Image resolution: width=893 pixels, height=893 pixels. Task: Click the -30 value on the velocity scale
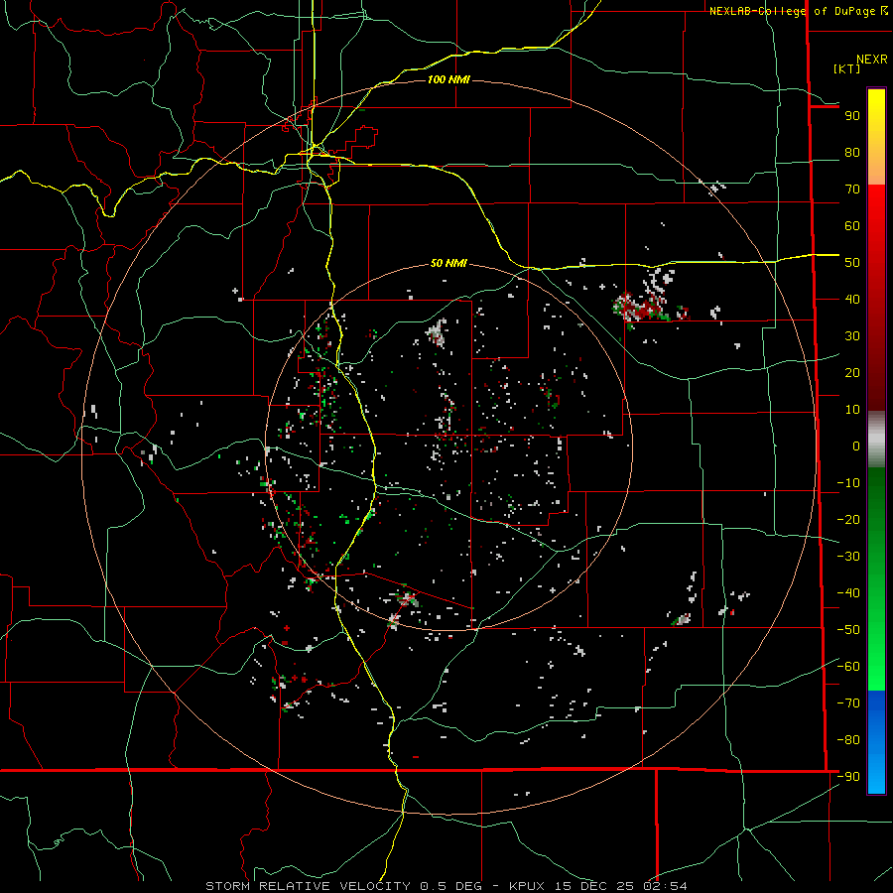(x=848, y=557)
